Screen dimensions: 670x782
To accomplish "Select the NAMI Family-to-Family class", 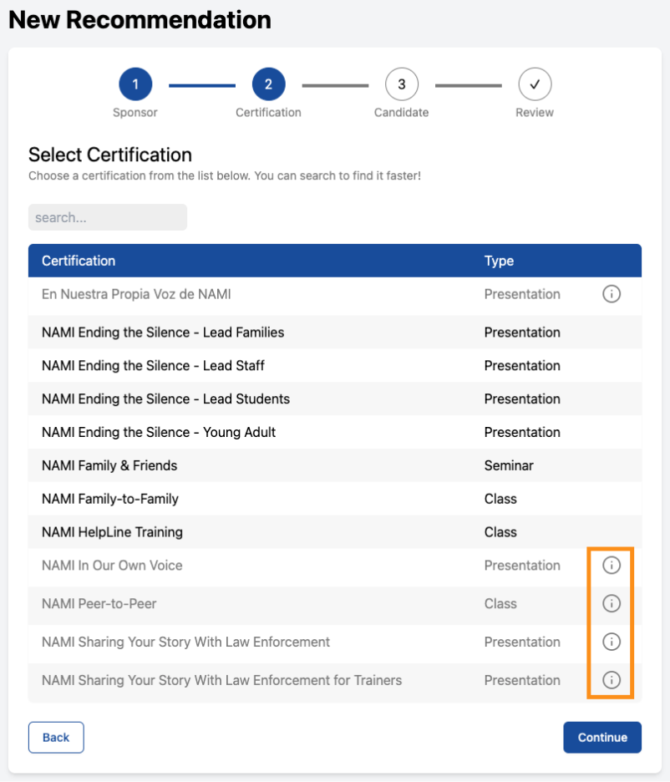I will (x=335, y=499).
